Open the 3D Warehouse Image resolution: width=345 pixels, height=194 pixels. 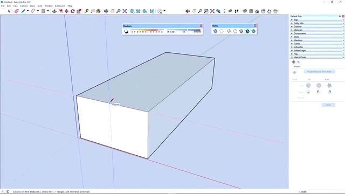tap(132, 11)
